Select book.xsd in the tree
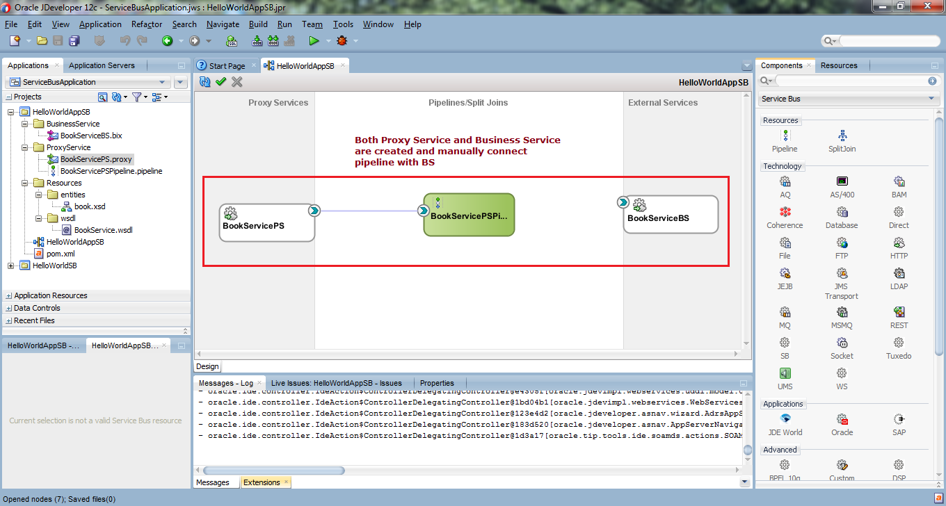 (x=90, y=206)
